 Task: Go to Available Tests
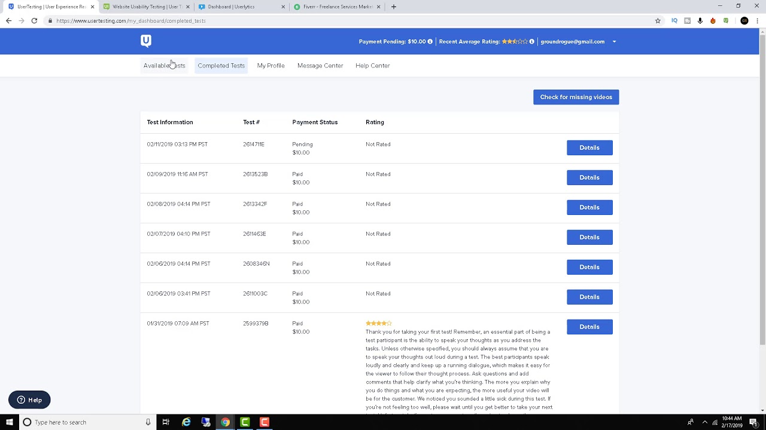(164, 66)
